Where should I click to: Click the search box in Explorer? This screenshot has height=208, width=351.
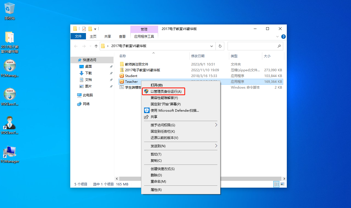(x=255, y=46)
